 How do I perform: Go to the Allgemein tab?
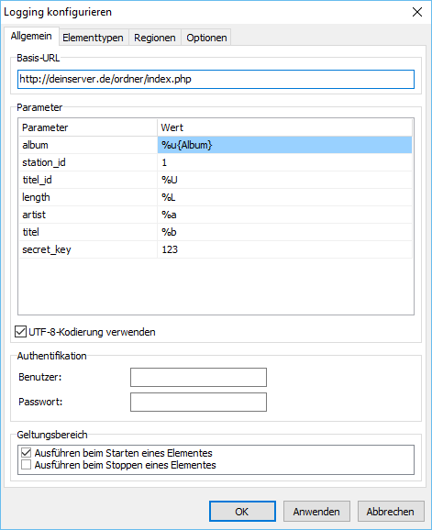tap(31, 36)
